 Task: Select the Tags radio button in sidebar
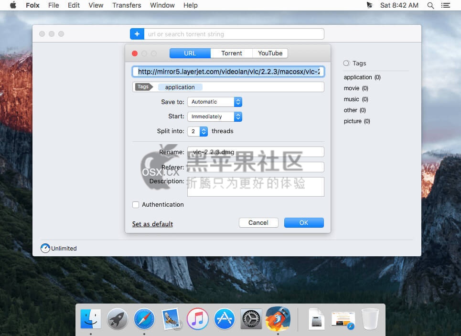point(346,63)
